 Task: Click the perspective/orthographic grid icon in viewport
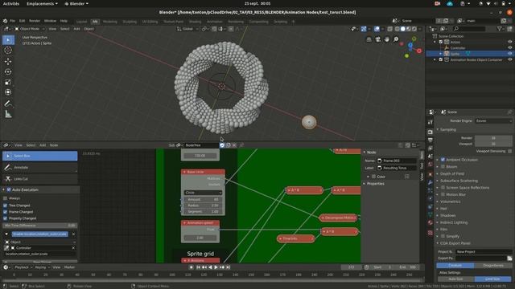point(369,39)
